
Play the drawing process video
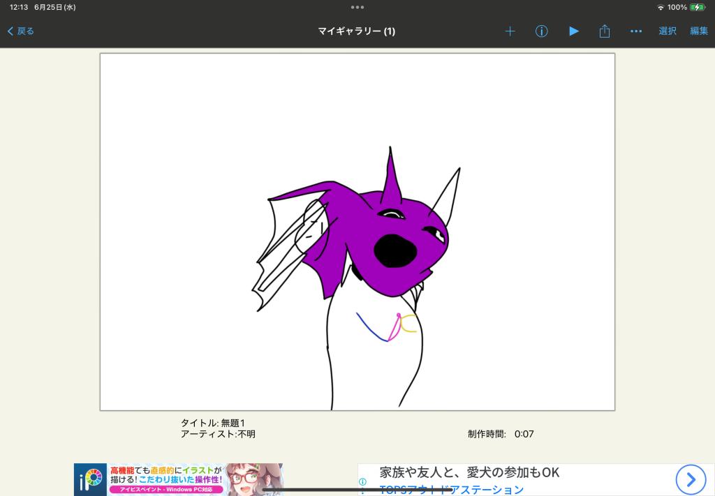click(573, 31)
